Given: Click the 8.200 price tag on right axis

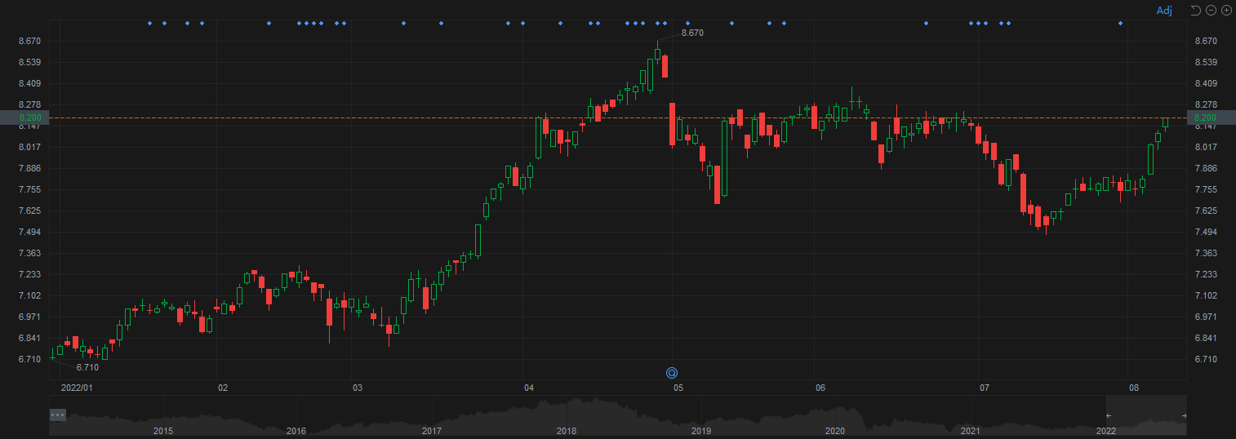Looking at the screenshot, I should tap(1212, 118).
